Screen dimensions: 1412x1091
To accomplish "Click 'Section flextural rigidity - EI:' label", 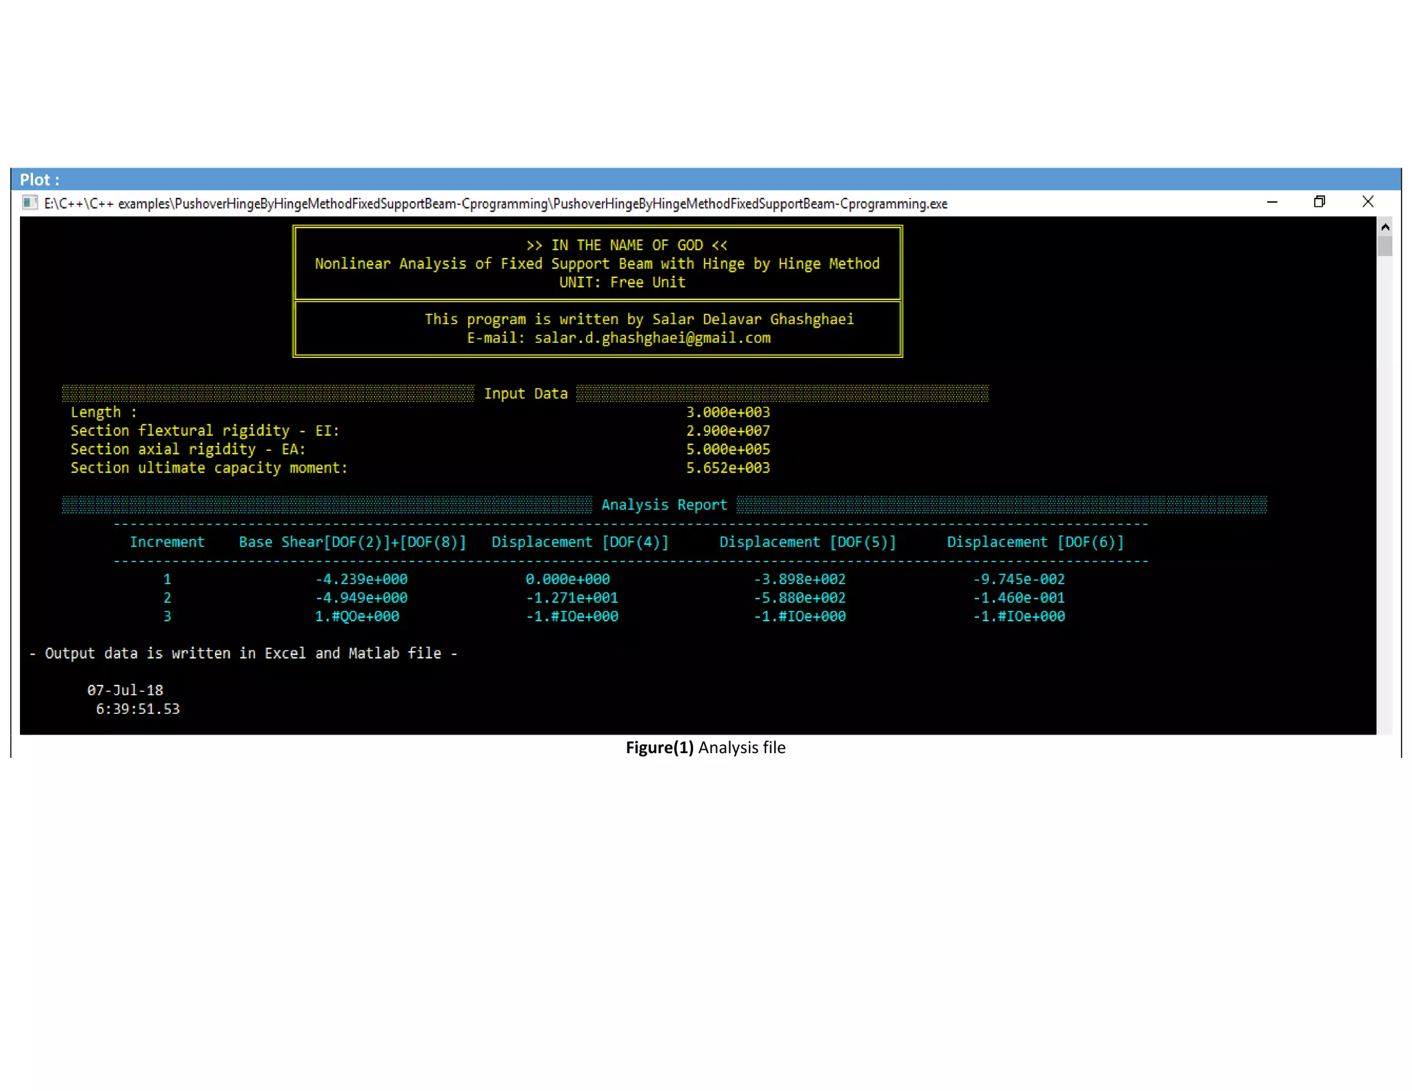I will 205,431.
